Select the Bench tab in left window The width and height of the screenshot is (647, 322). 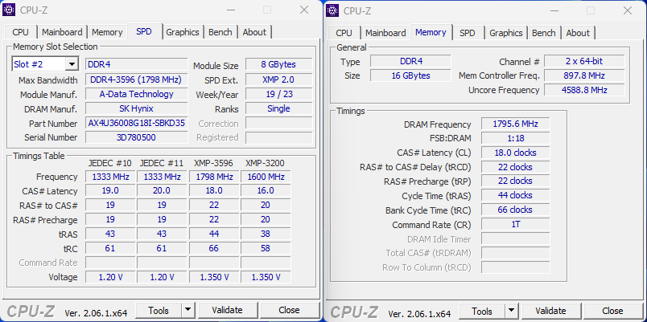[220, 32]
